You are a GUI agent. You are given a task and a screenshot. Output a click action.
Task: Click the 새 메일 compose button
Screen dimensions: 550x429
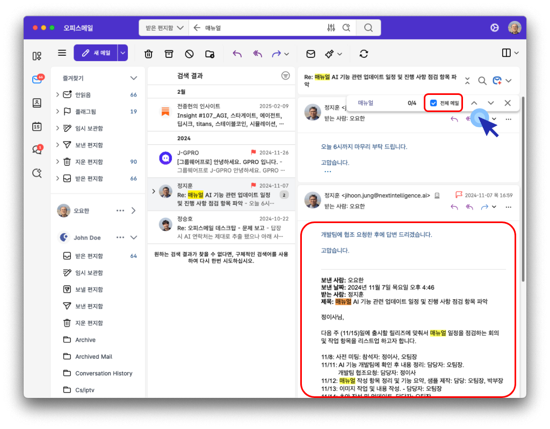point(96,53)
